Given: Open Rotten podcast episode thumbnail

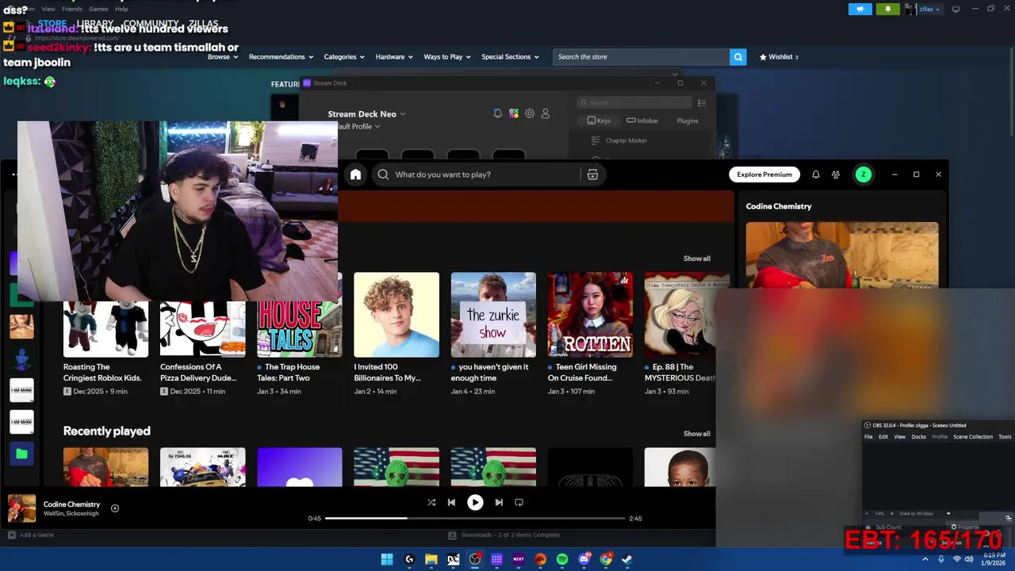Looking at the screenshot, I should 590,315.
